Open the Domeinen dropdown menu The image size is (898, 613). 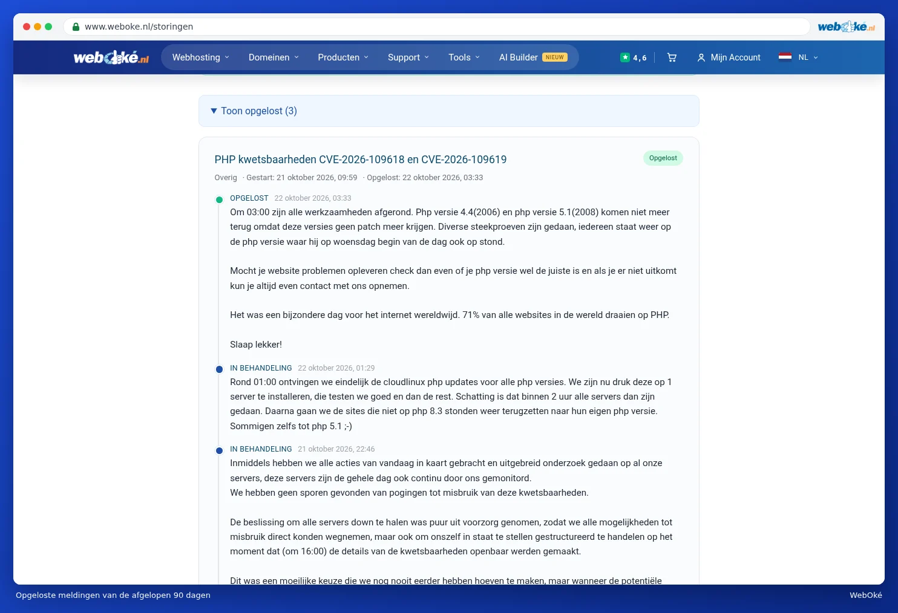[x=274, y=57]
